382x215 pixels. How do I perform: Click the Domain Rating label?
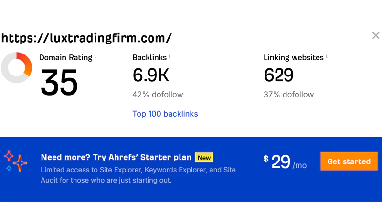[x=65, y=57]
